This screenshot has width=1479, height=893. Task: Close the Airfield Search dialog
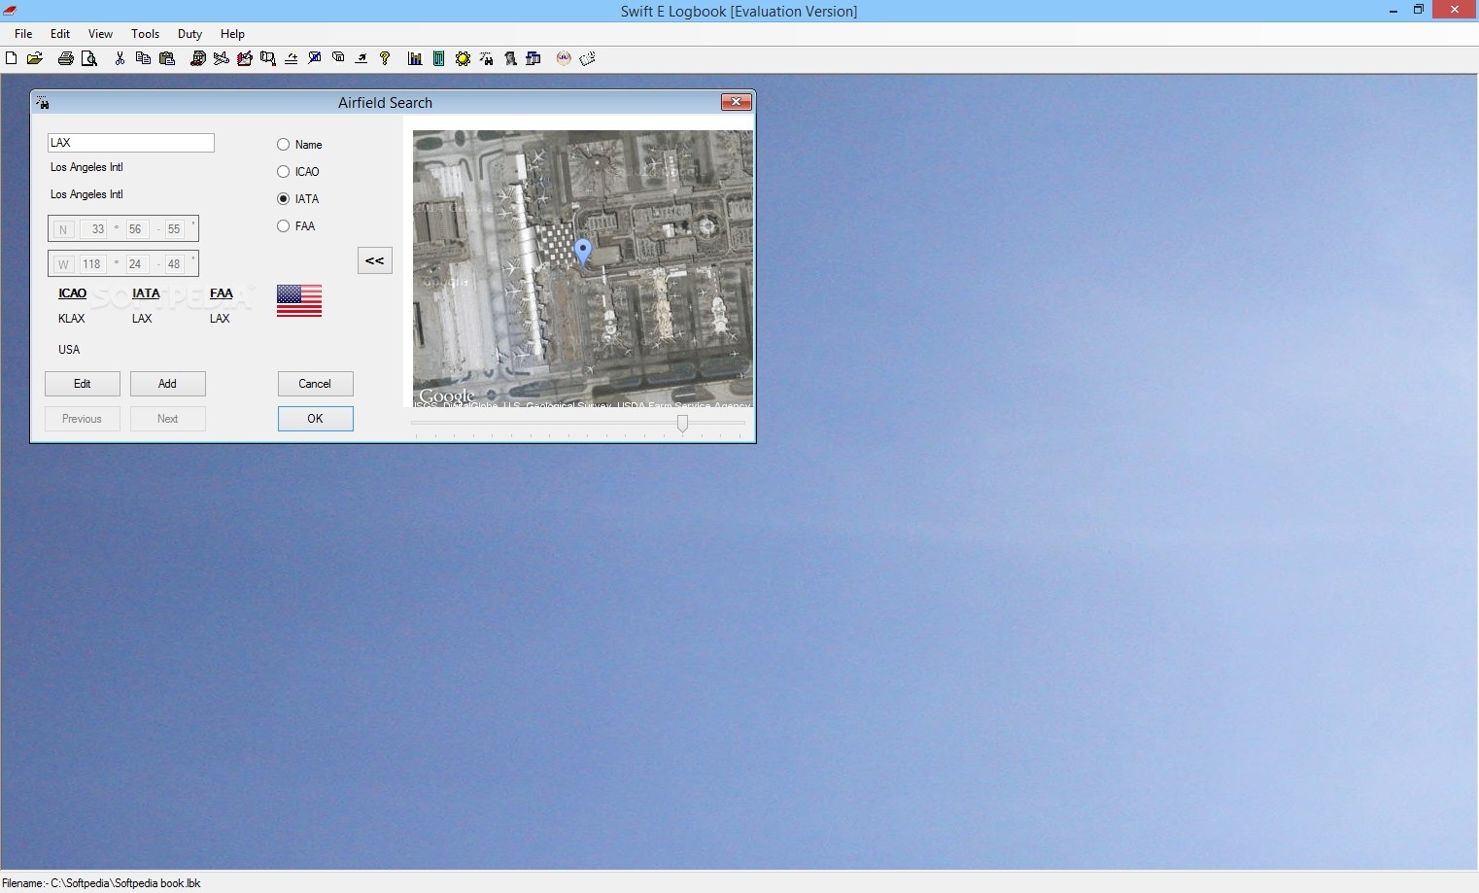pyautogui.click(x=736, y=102)
